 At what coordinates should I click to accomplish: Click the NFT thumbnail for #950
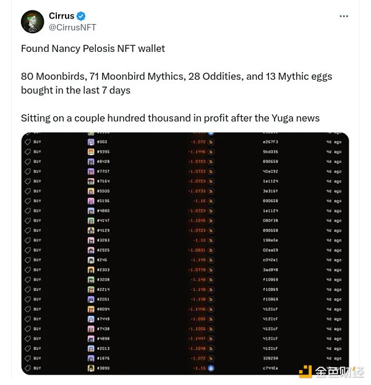coord(90,142)
